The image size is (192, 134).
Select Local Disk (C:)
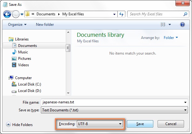29,84
